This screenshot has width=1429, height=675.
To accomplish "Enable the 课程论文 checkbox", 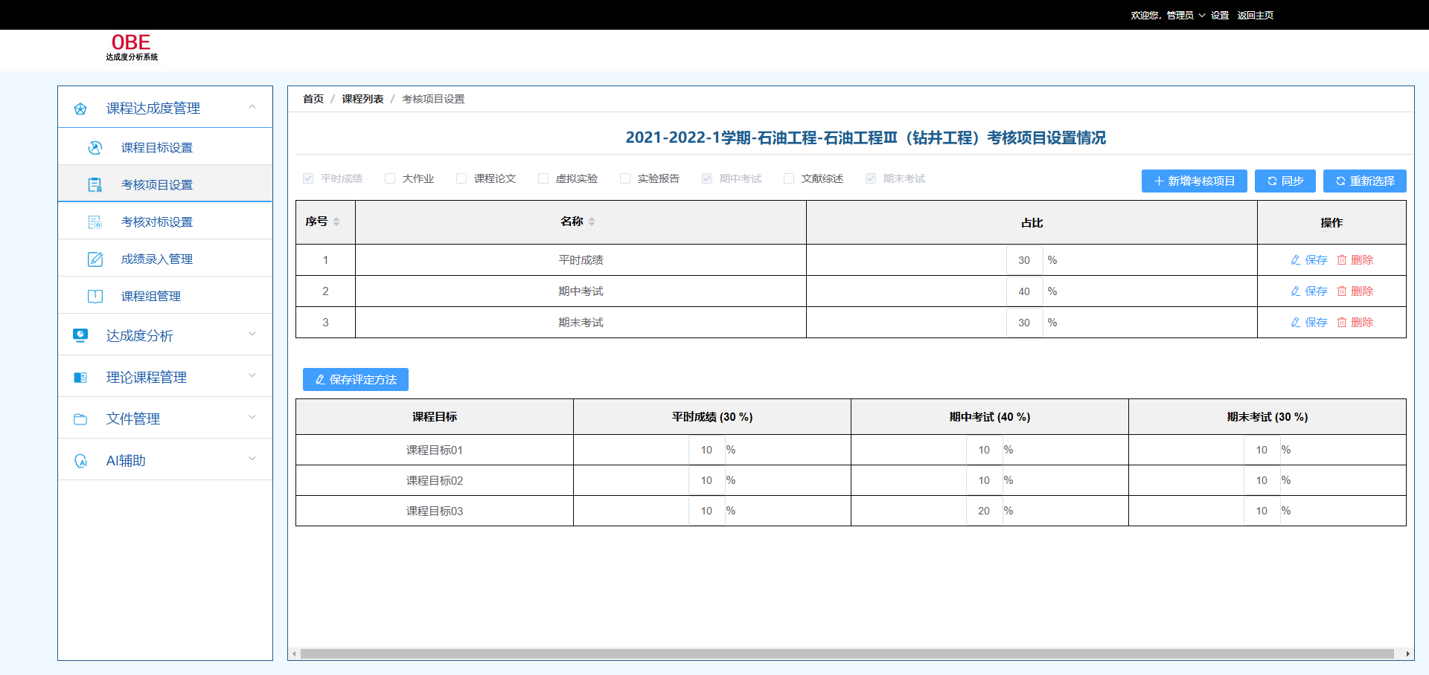I will pos(461,178).
